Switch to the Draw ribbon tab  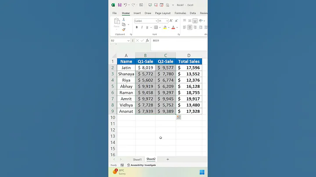148,13
